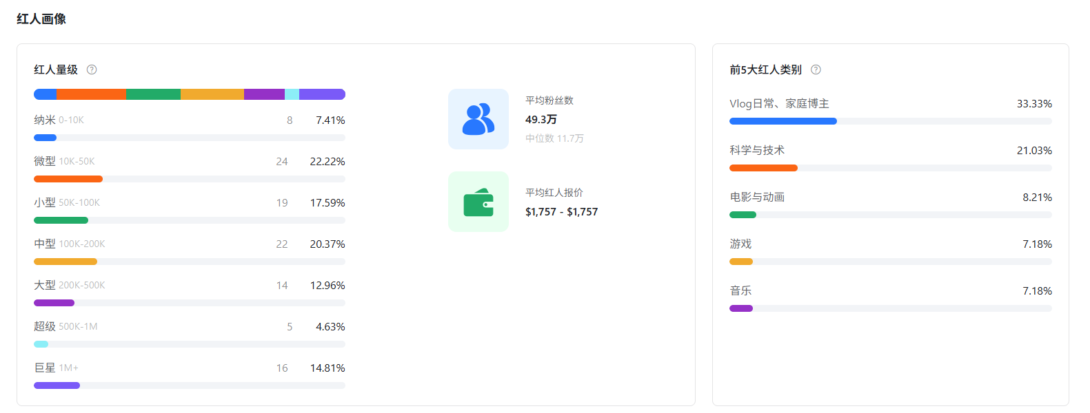Click help icon beside 前5大红人类别
Screen dimensions: 1090x413
pos(816,70)
